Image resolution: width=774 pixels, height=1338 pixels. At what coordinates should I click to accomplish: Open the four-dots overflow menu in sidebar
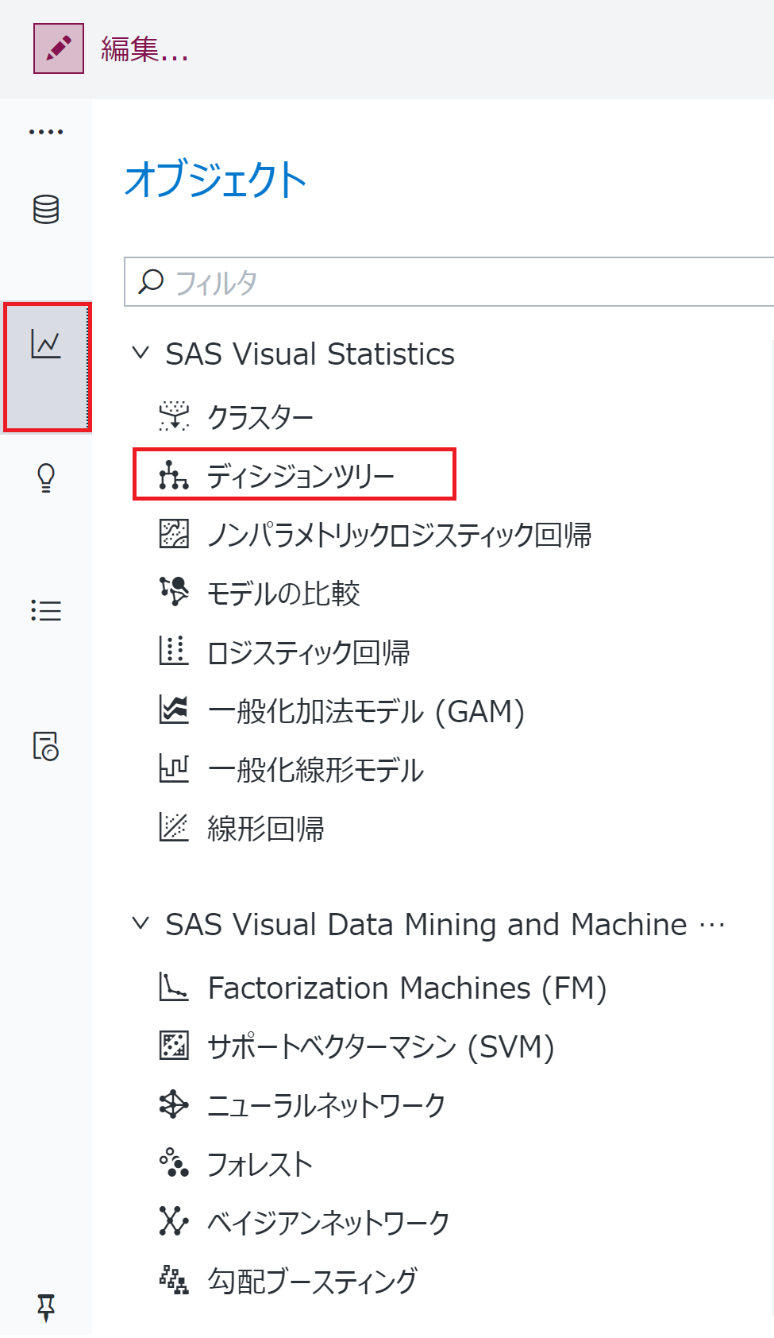46,132
